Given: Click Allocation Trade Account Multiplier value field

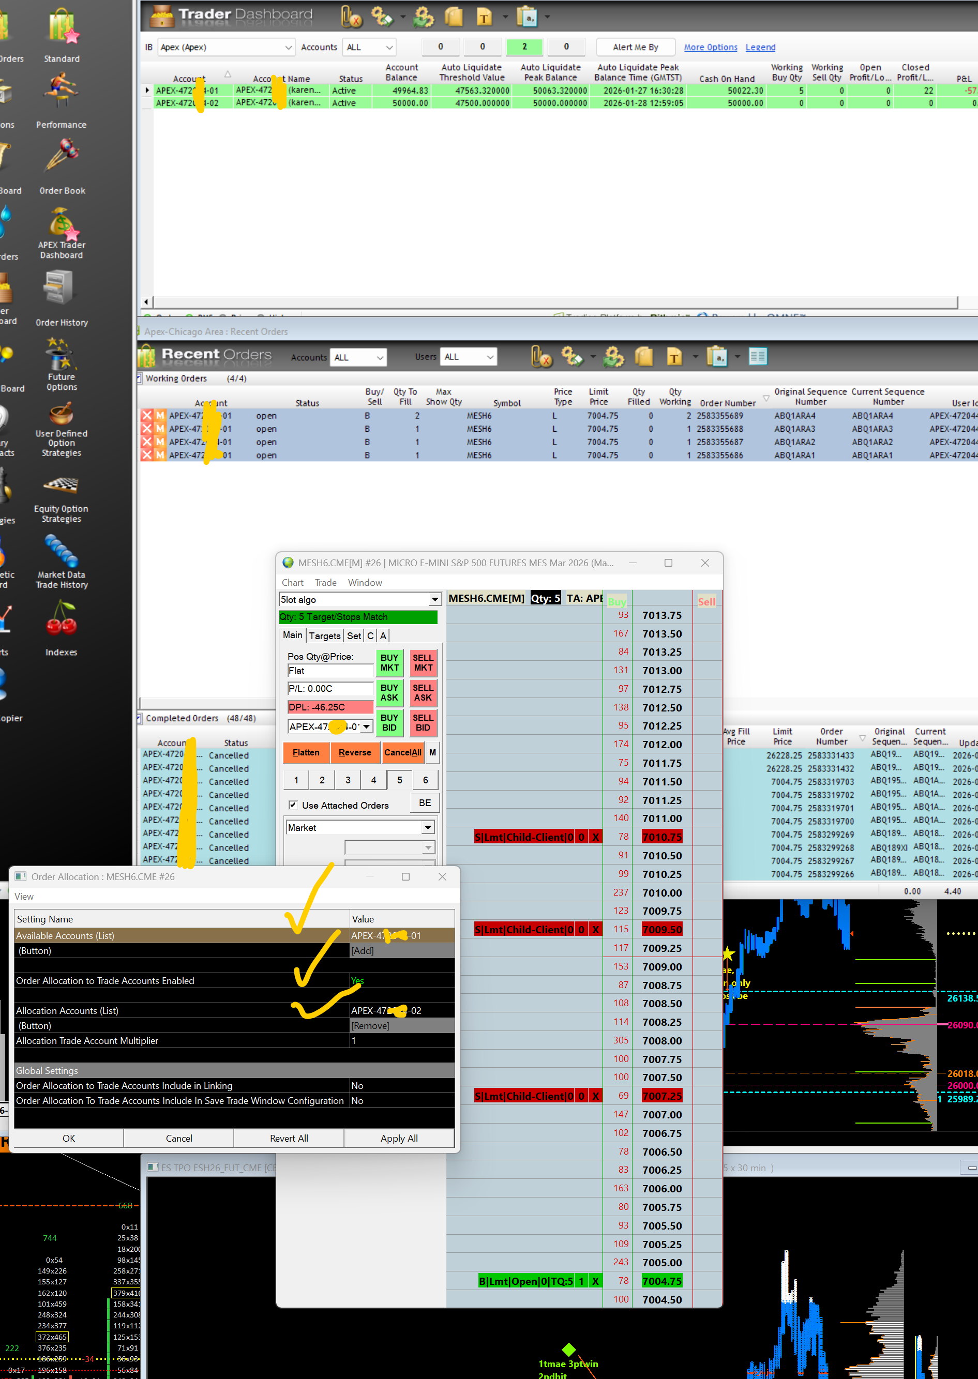Looking at the screenshot, I should pyautogui.click(x=402, y=1041).
